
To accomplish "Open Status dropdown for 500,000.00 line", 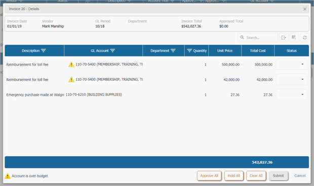I will [292, 65].
